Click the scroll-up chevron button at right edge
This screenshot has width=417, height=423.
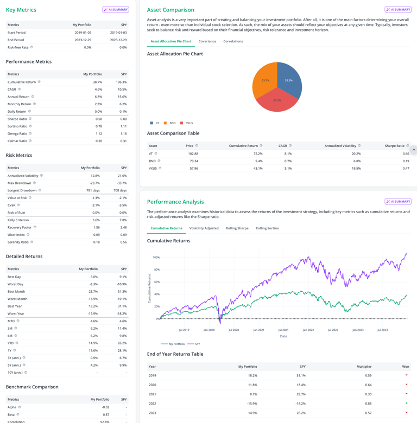pyautogui.click(x=414, y=150)
